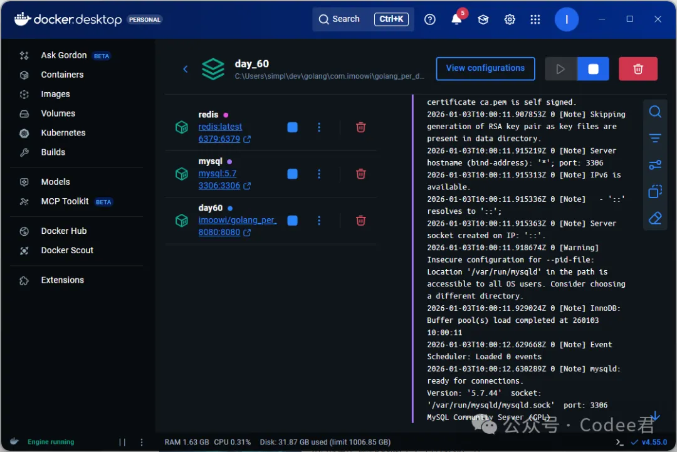Stop the redis container
The height and width of the screenshot is (452, 677).
(292, 127)
